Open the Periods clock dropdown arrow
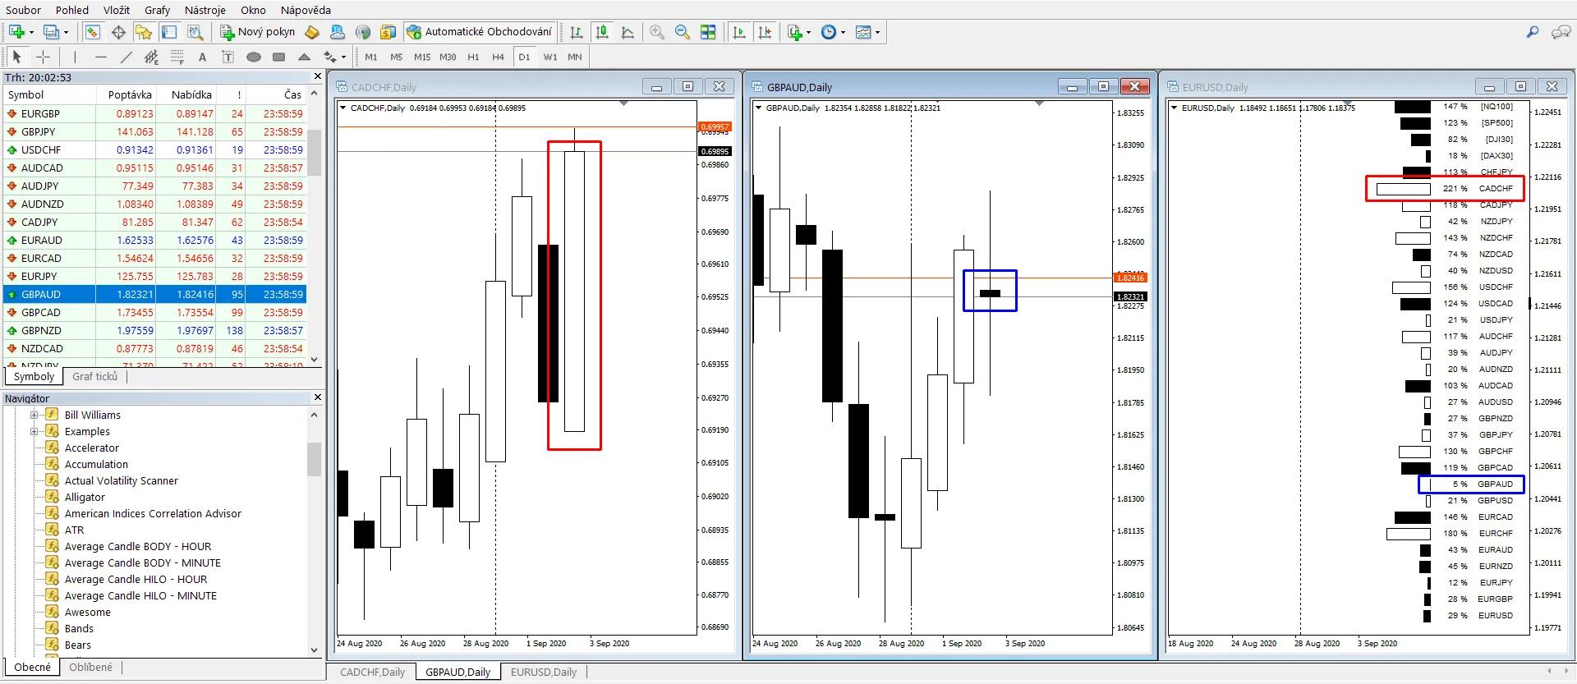Image resolution: width=1577 pixels, height=684 pixels. click(843, 33)
